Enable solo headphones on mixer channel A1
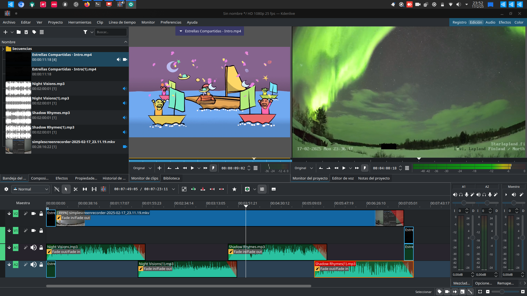The width and height of the screenshot is (527, 296). [461, 195]
